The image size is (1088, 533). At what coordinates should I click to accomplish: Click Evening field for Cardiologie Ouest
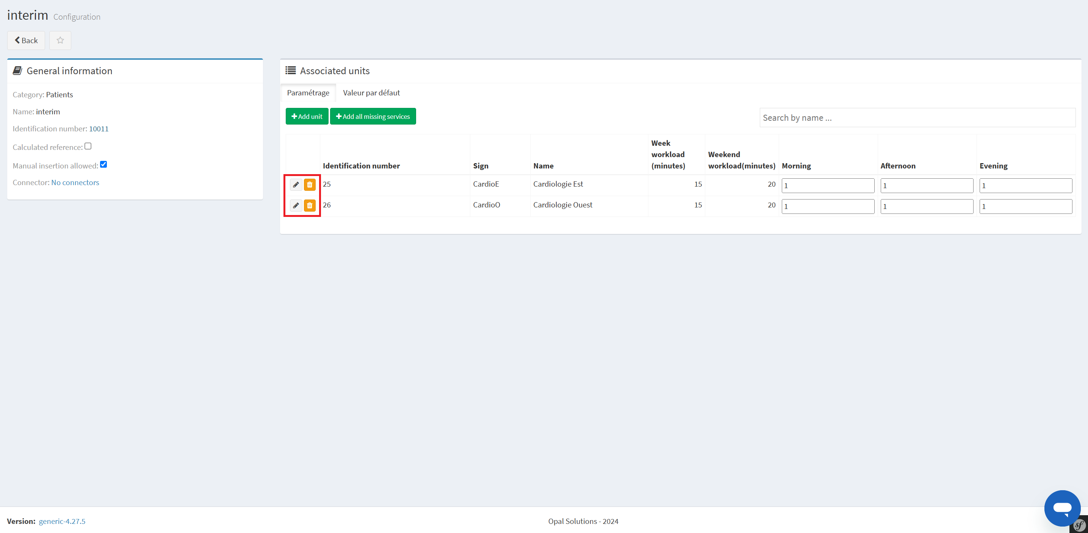pos(1025,206)
